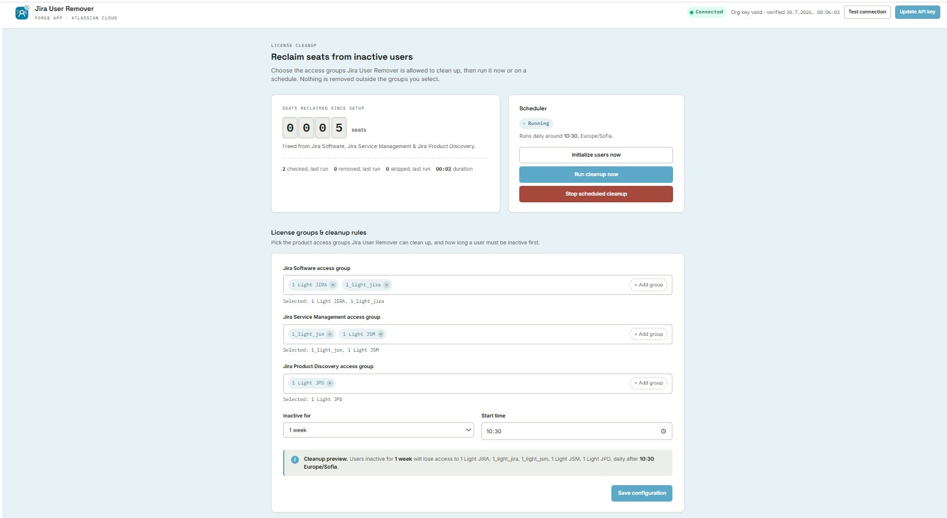Click the "00:02 duration" stat
This screenshot has height=518, width=947.
pos(454,169)
